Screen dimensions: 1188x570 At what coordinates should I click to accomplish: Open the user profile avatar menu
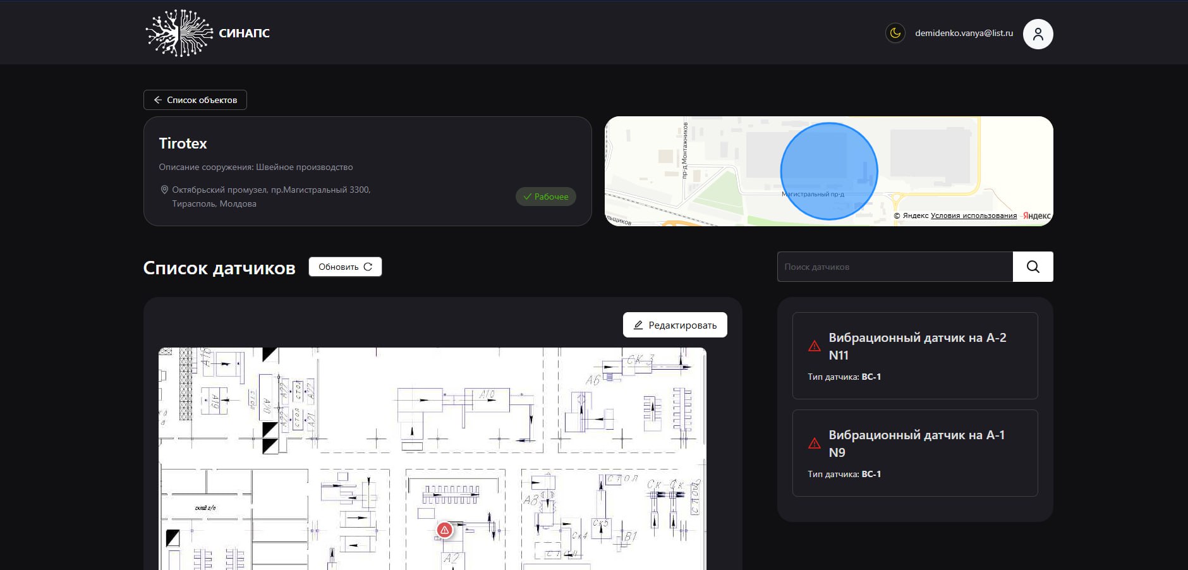(x=1038, y=34)
